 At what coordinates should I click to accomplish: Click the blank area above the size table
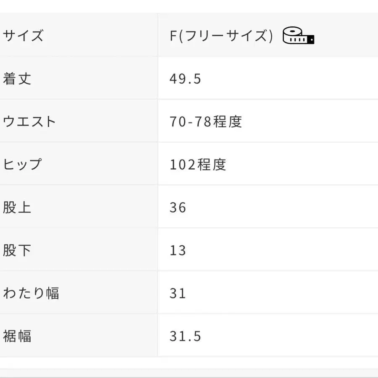(189, 6)
